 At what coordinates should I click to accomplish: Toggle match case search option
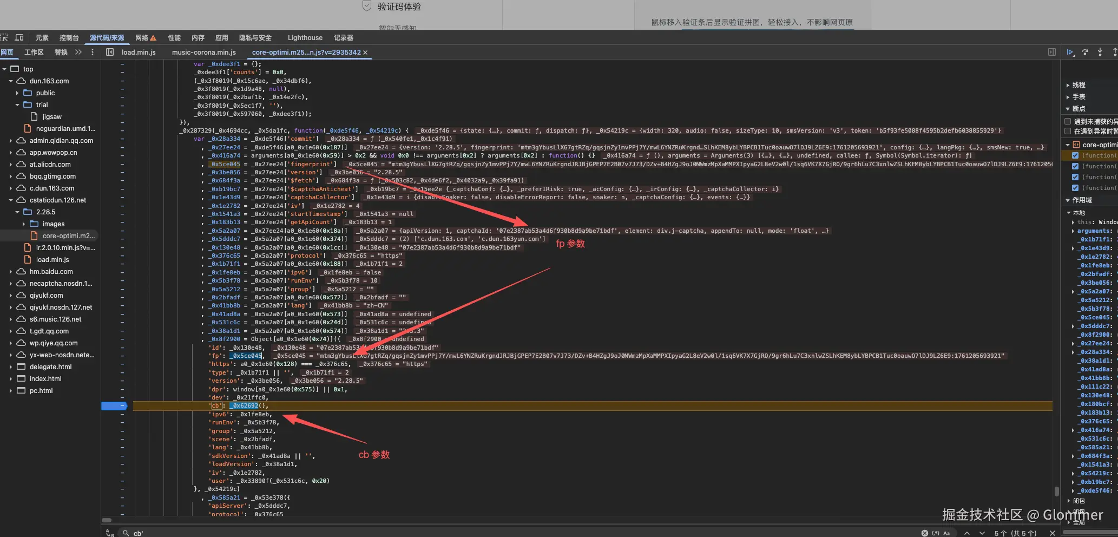click(946, 533)
